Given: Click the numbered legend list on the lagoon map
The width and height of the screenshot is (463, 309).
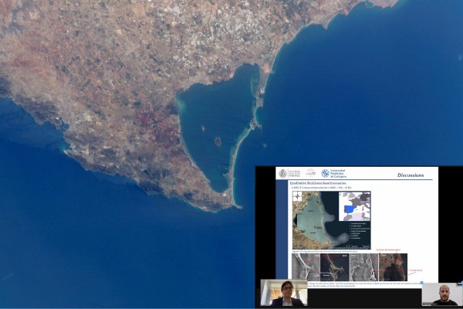Looking at the screenshot, I should (x=360, y=231).
